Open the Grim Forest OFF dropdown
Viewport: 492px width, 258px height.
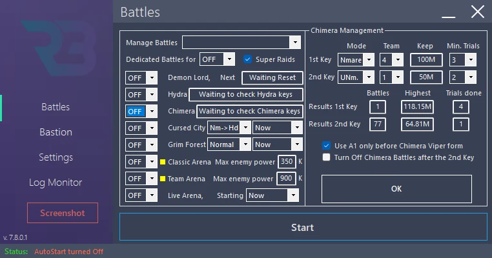(x=141, y=145)
